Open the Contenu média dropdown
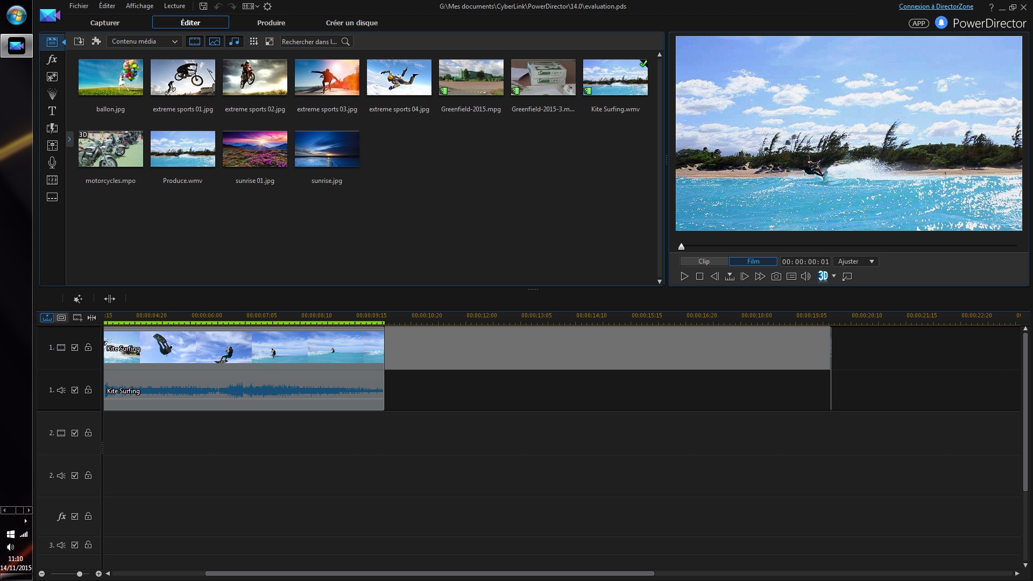 (x=144, y=41)
